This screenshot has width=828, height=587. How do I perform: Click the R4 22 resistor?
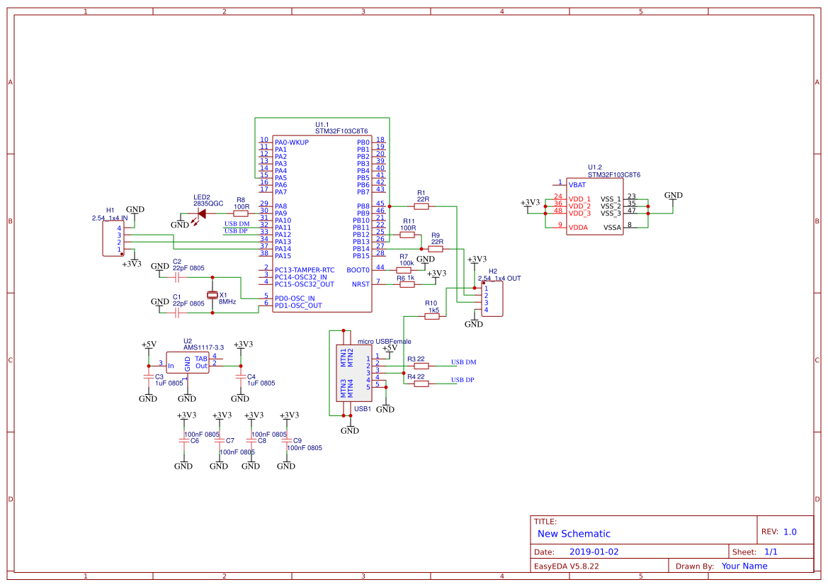(x=421, y=384)
